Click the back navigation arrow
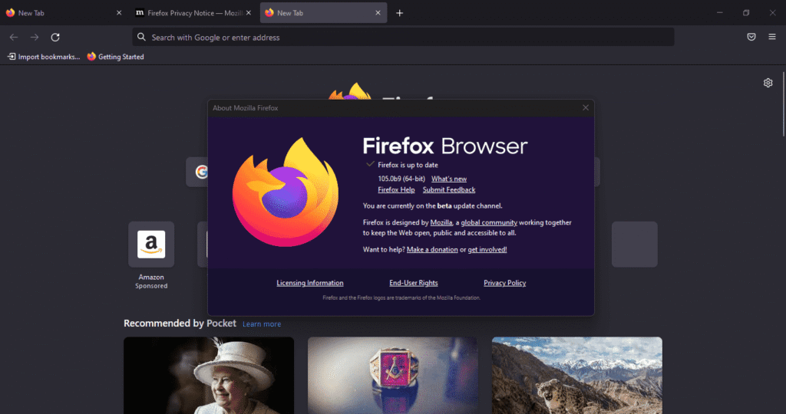The height and width of the screenshot is (414, 786). click(x=14, y=37)
